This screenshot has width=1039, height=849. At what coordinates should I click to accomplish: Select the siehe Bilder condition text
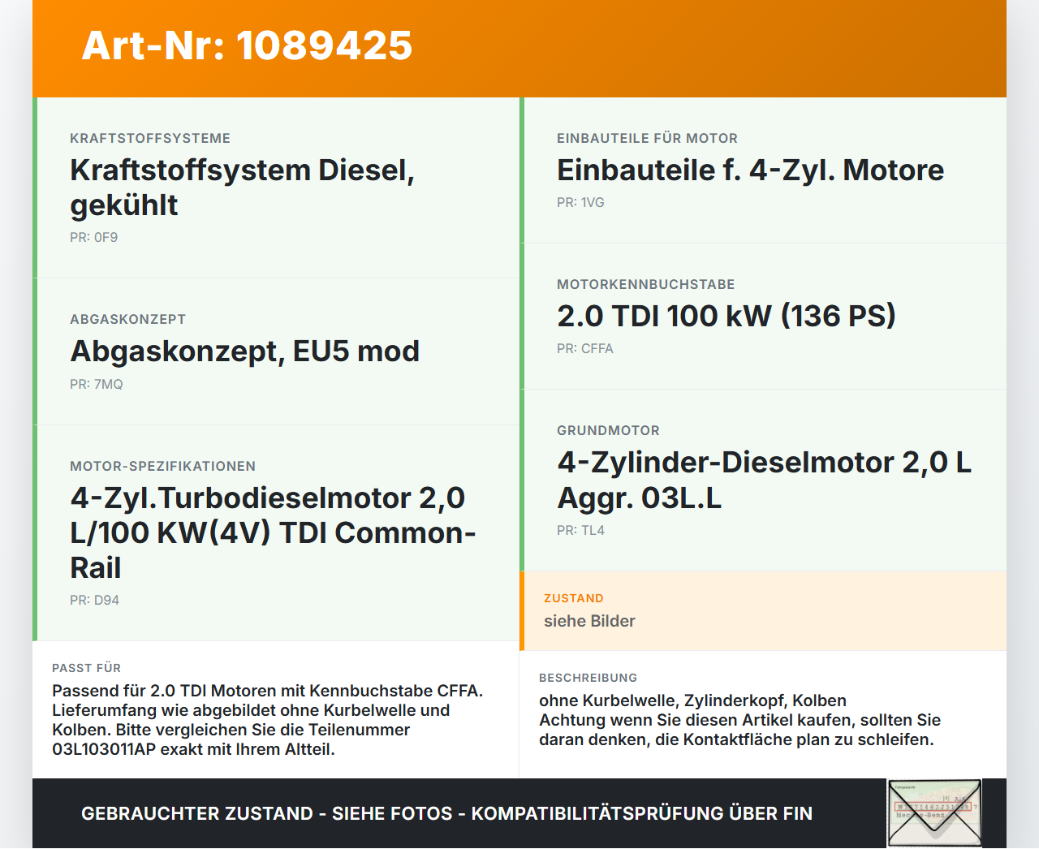(x=589, y=622)
